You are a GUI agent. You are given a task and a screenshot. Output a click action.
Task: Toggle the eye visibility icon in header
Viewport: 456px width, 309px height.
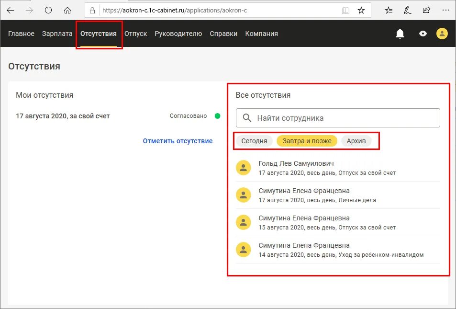coord(423,34)
